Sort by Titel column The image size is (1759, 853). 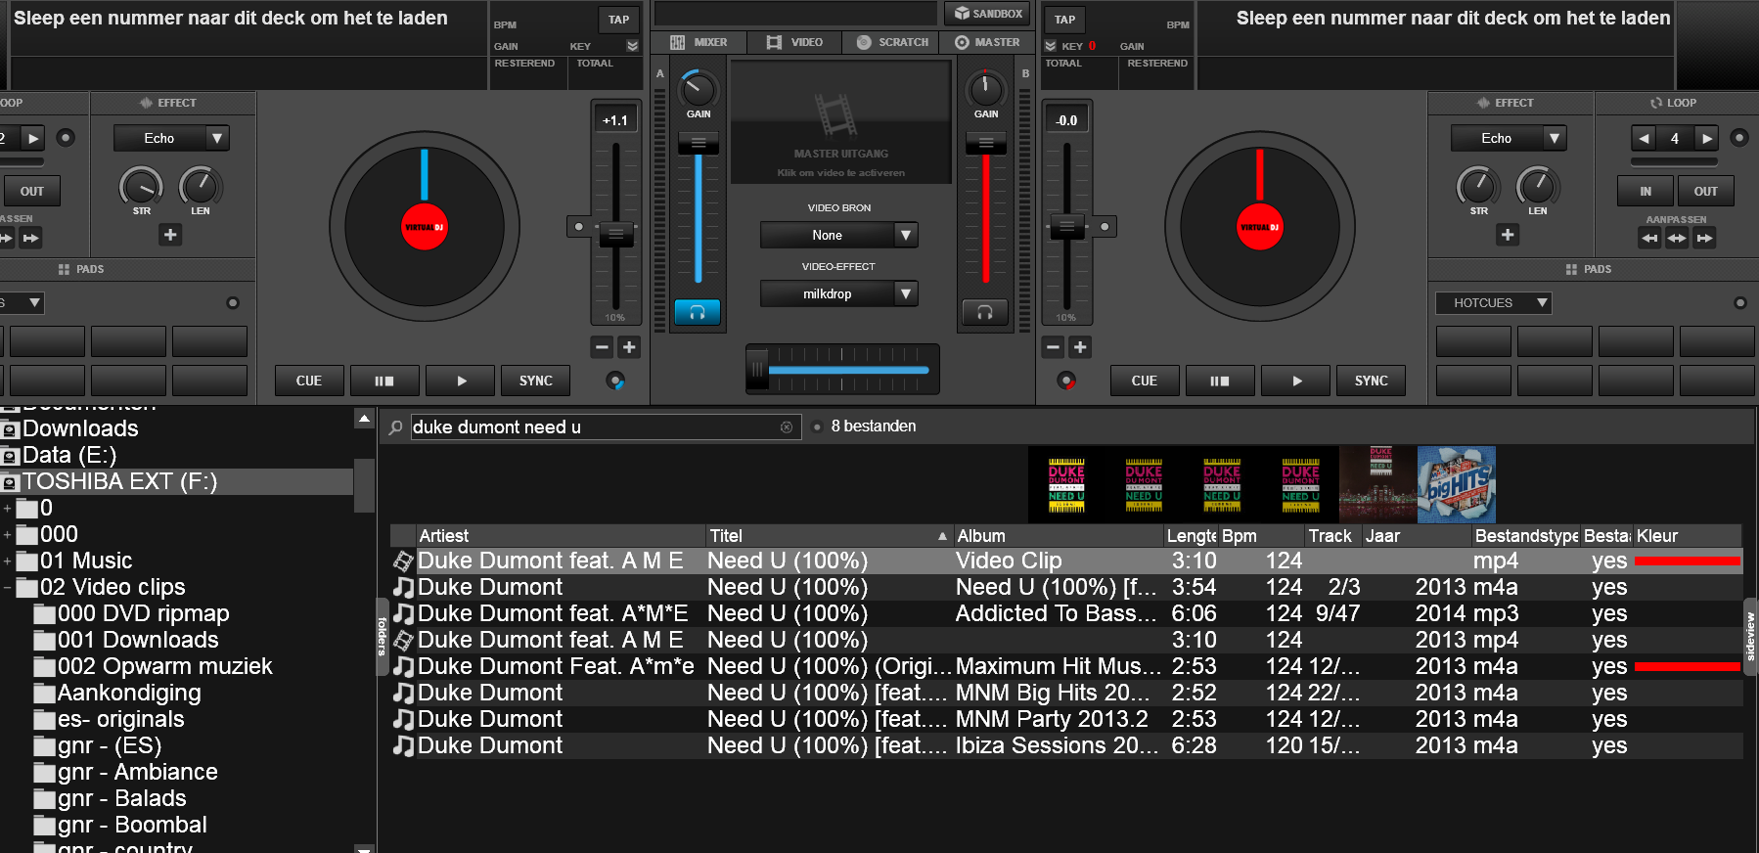[828, 536]
